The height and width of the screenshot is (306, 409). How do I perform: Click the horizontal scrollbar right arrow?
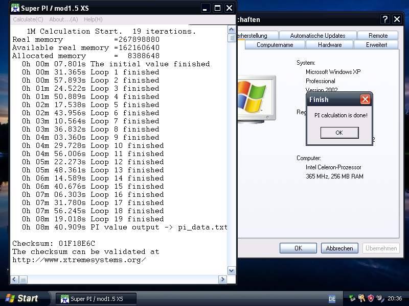[222, 279]
